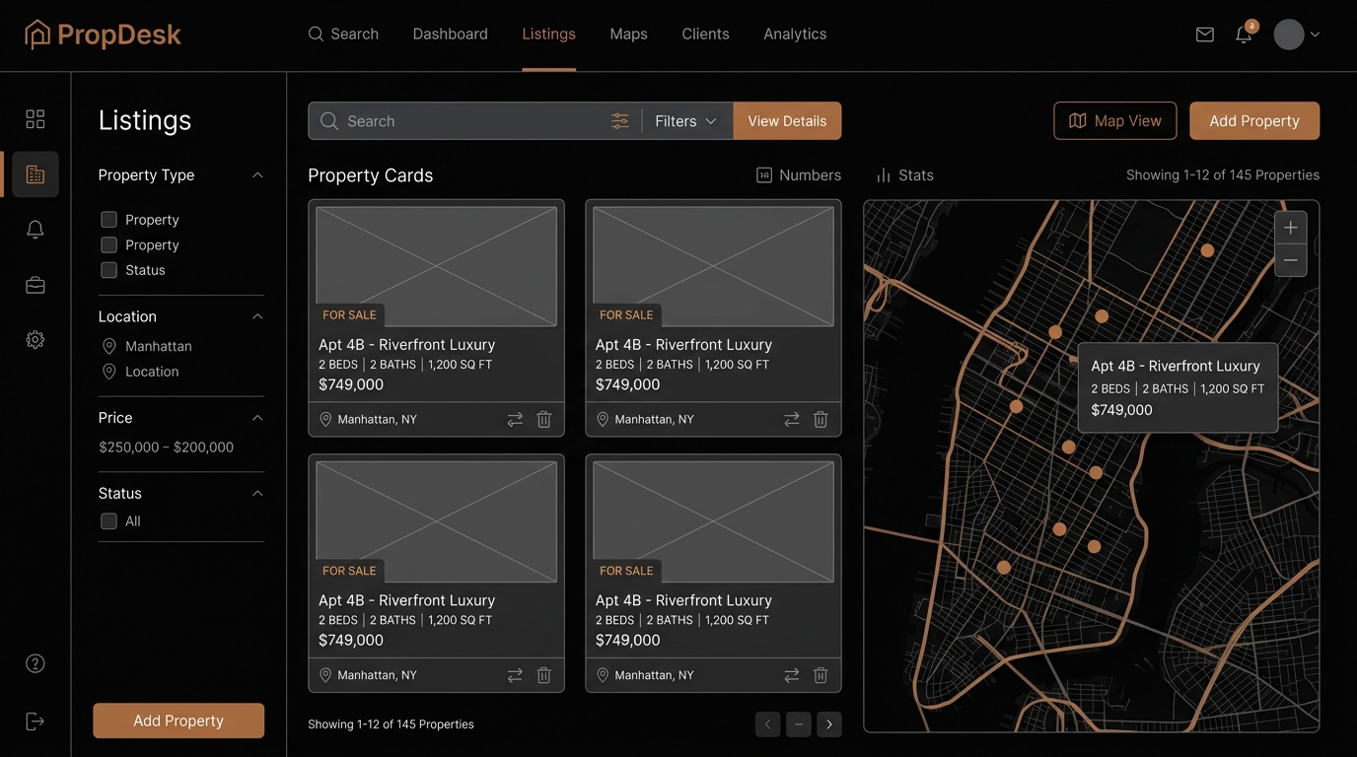Open the first property card image placeholder
Image resolution: width=1357 pixels, height=757 pixels.
437,266
